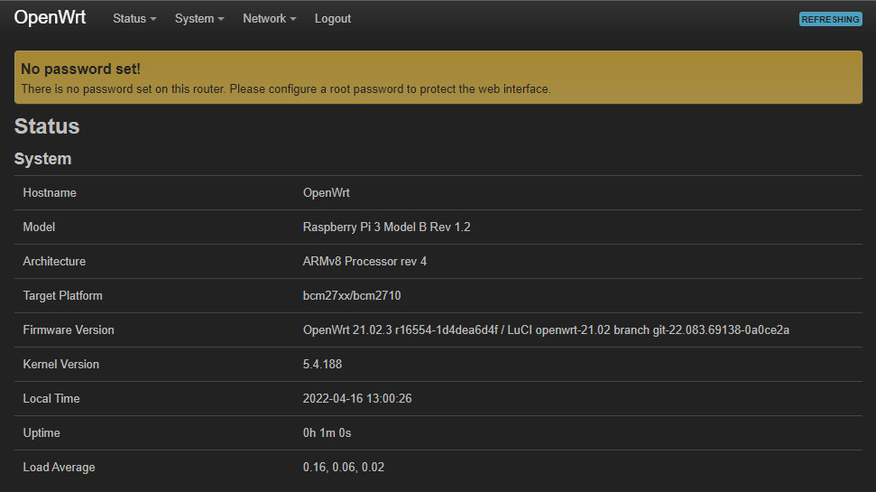The height and width of the screenshot is (492, 876).
Task: Click the Hostname row label
Action: pyautogui.click(x=50, y=193)
